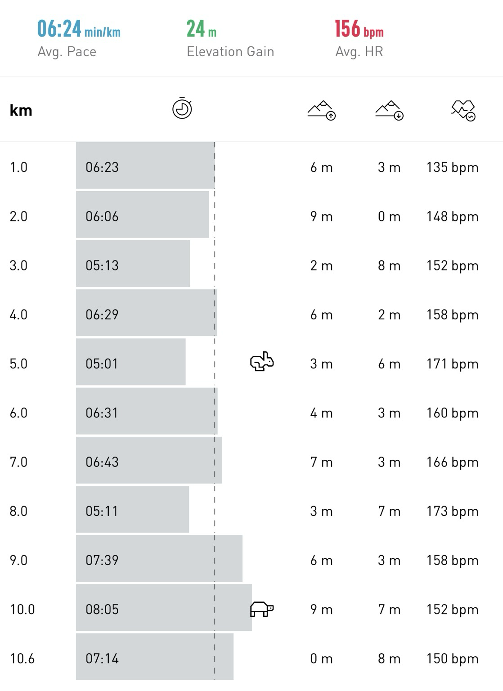Tap the elevation gain mountain icon
Image resolution: width=503 pixels, height=691 pixels.
click(x=321, y=110)
